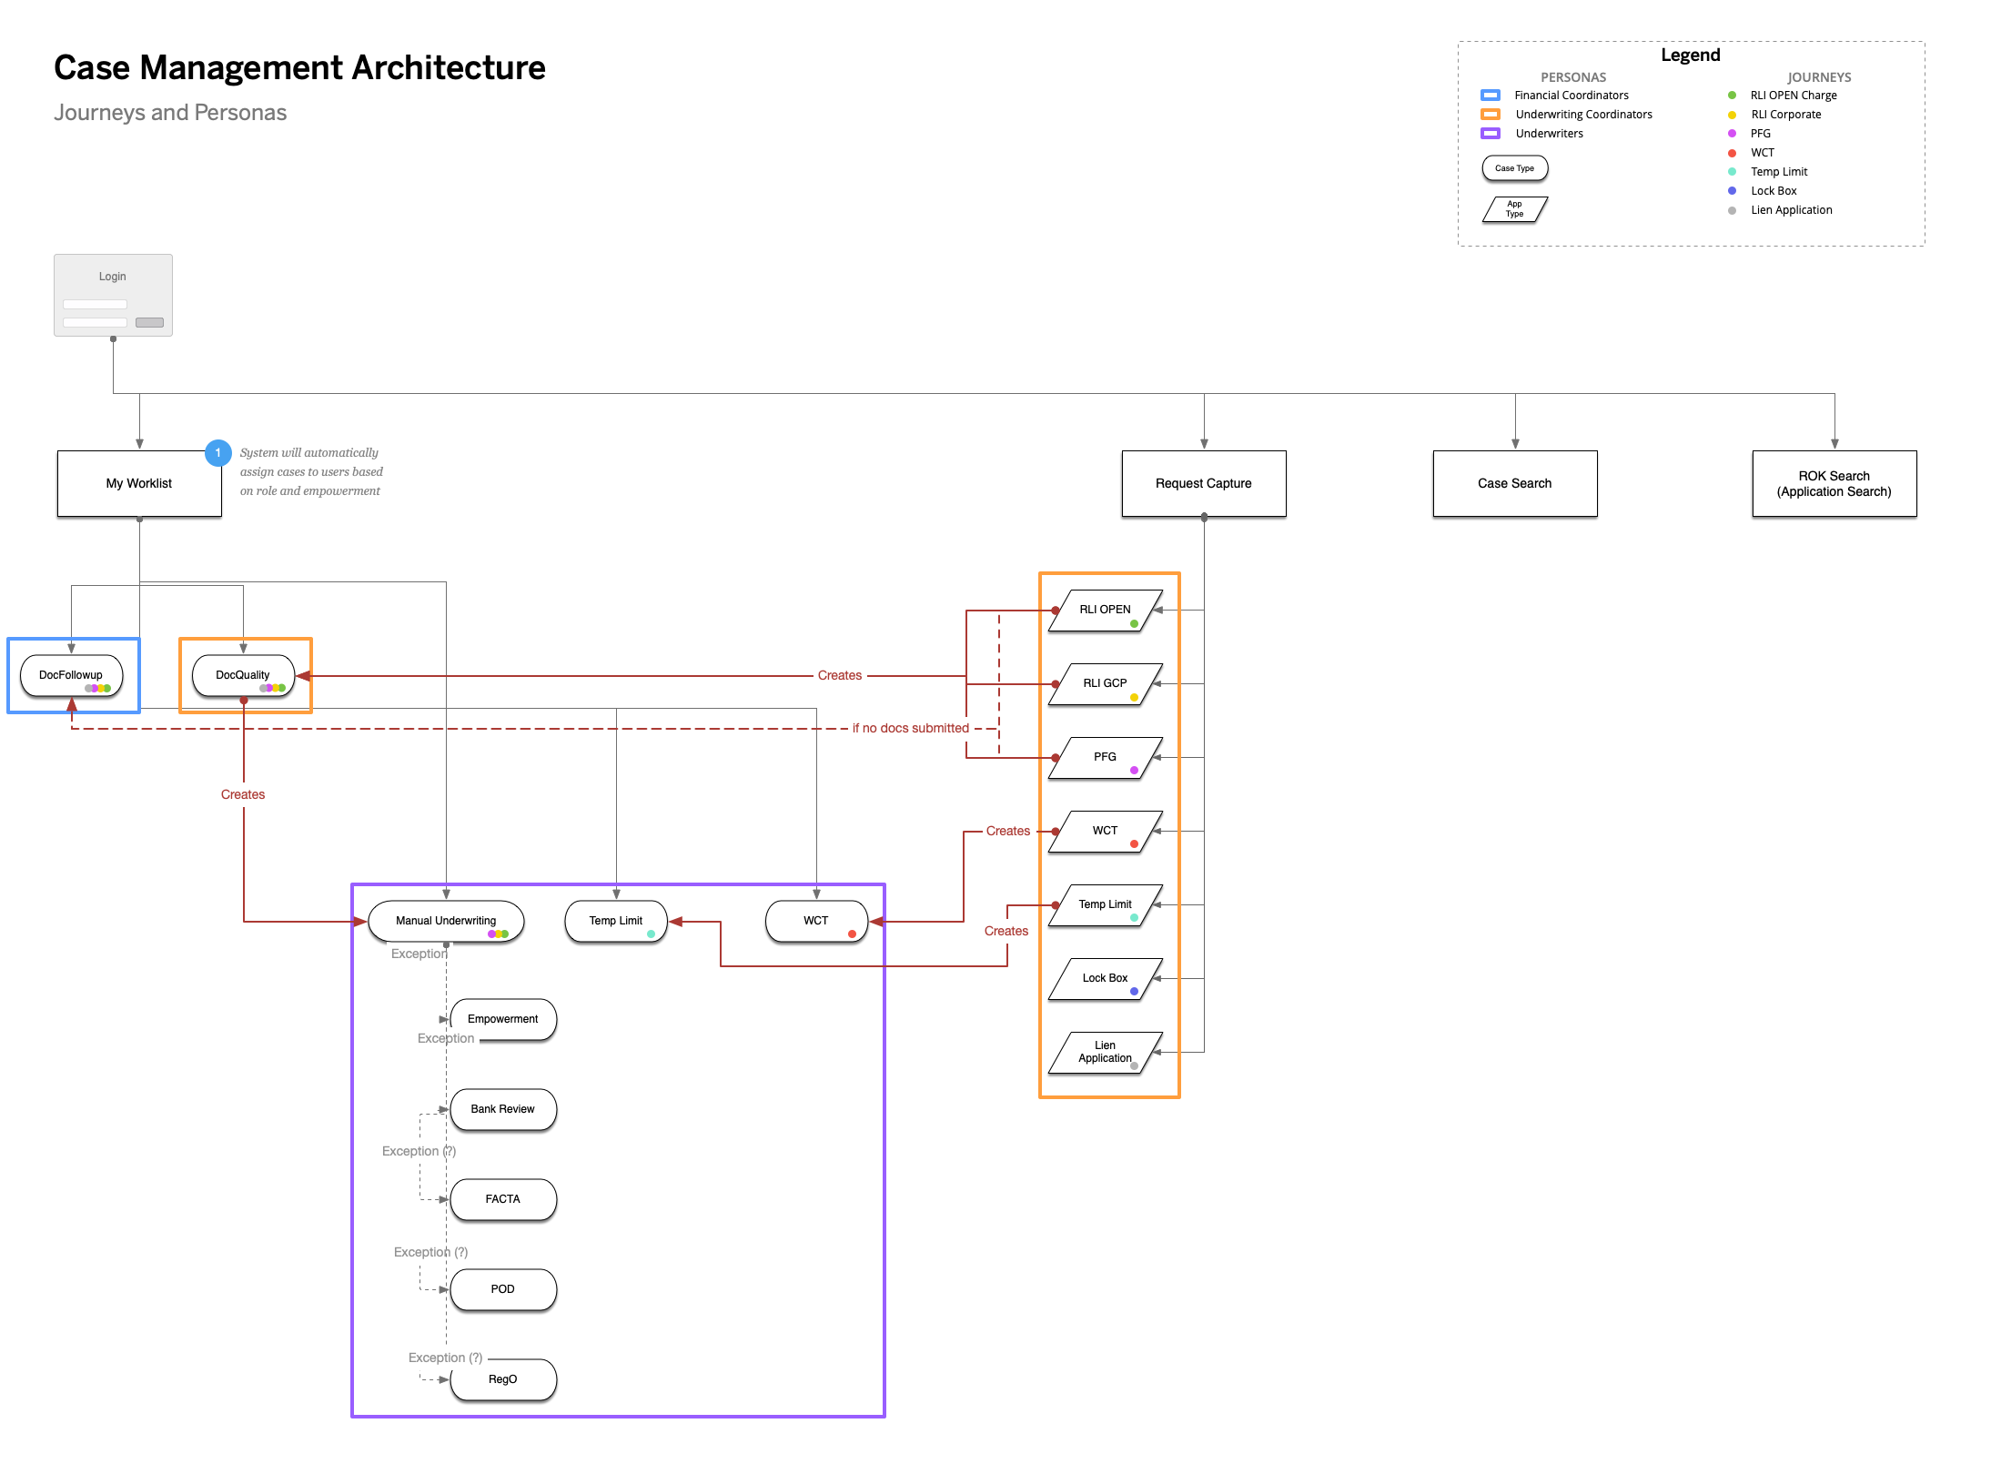Screen dimensions: 1991x1484
Task: Click the Underwriting Coordinators orange legend swatch
Action: click(1491, 115)
